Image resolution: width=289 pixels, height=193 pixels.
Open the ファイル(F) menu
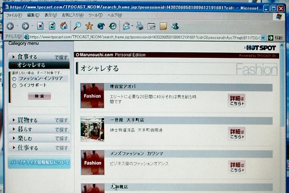point(14,15)
